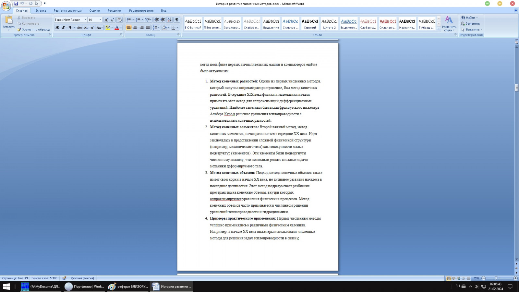Increase paragraph indent
Viewport: 519px width, 292px height.
coord(163,20)
